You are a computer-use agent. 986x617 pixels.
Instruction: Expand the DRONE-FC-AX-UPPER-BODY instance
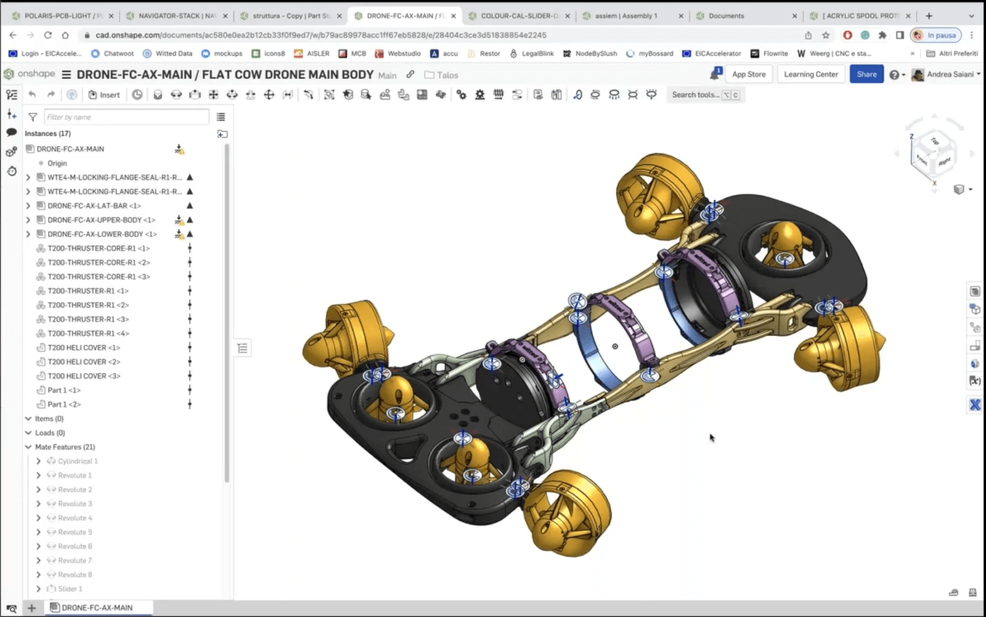point(28,220)
